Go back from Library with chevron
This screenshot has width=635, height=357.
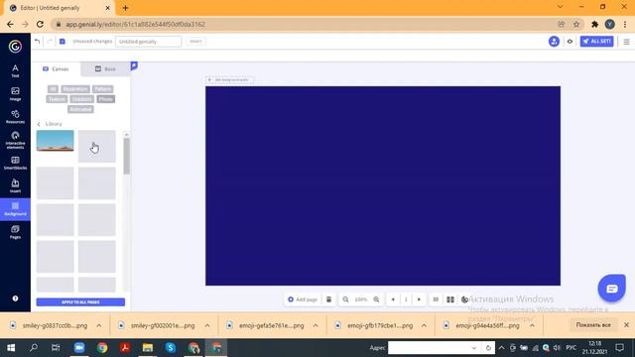pos(39,124)
